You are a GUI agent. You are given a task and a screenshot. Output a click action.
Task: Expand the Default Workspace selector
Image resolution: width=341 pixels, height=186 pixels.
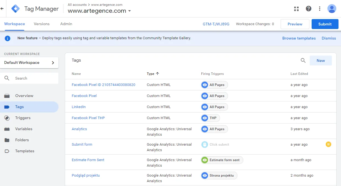(x=29, y=63)
